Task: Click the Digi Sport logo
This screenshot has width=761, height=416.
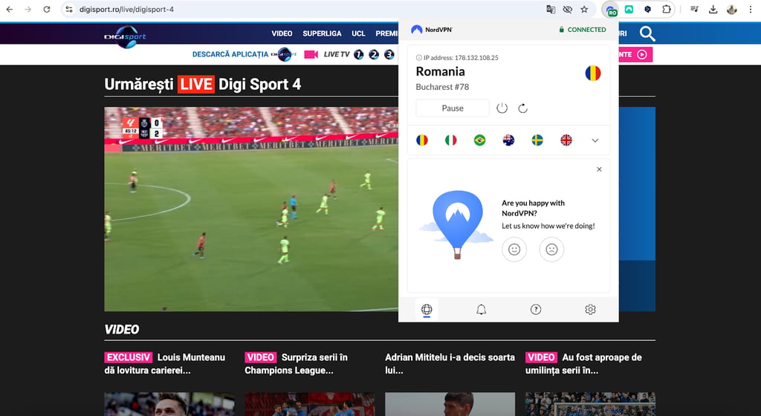Action: coord(125,36)
